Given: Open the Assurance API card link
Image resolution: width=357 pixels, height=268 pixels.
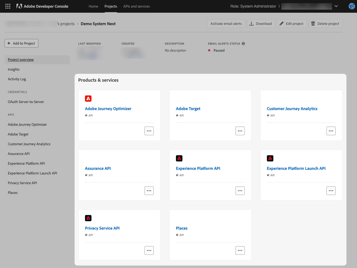Looking at the screenshot, I should coord(98,168).
